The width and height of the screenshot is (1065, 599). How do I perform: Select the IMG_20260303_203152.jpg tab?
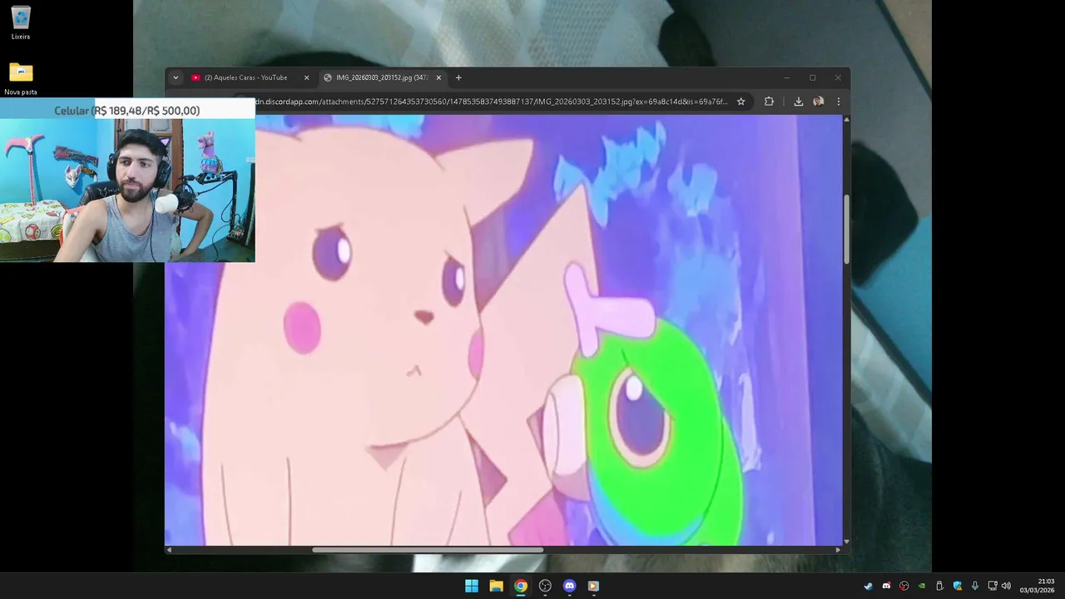click(382, 77)
